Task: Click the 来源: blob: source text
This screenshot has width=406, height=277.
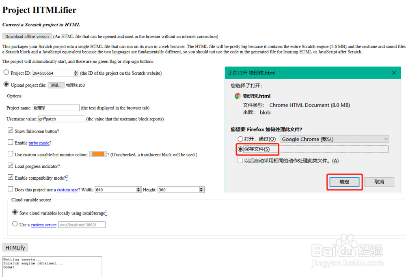Action: [x=257, y=112]
